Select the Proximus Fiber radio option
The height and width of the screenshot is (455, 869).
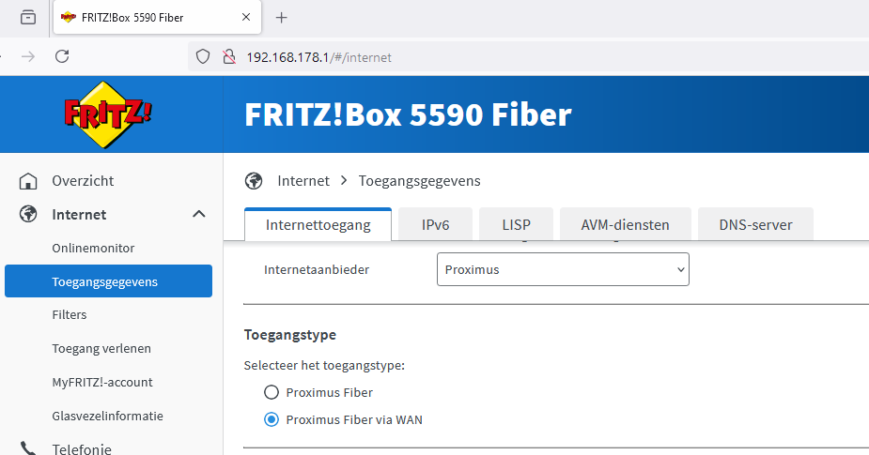pyautogui.click(x=272, y=392)
